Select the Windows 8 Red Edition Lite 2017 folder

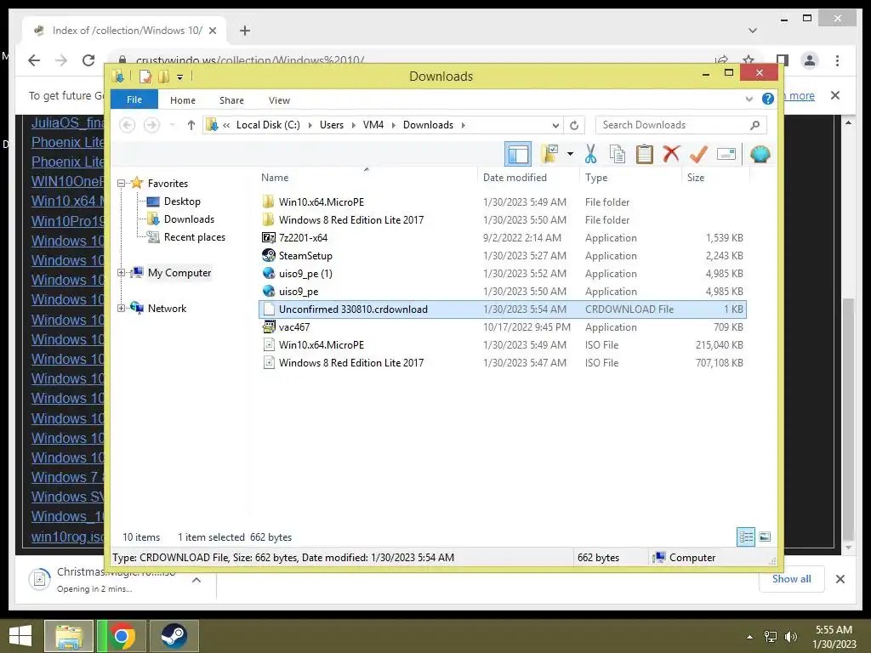point(351,220)
